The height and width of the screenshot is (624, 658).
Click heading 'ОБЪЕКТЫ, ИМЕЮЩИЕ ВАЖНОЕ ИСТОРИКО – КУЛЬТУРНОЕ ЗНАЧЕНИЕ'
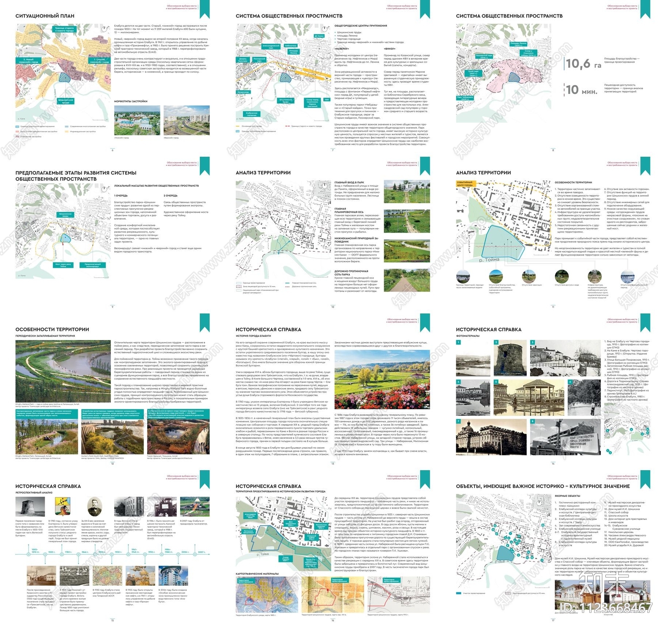(543, 486)
